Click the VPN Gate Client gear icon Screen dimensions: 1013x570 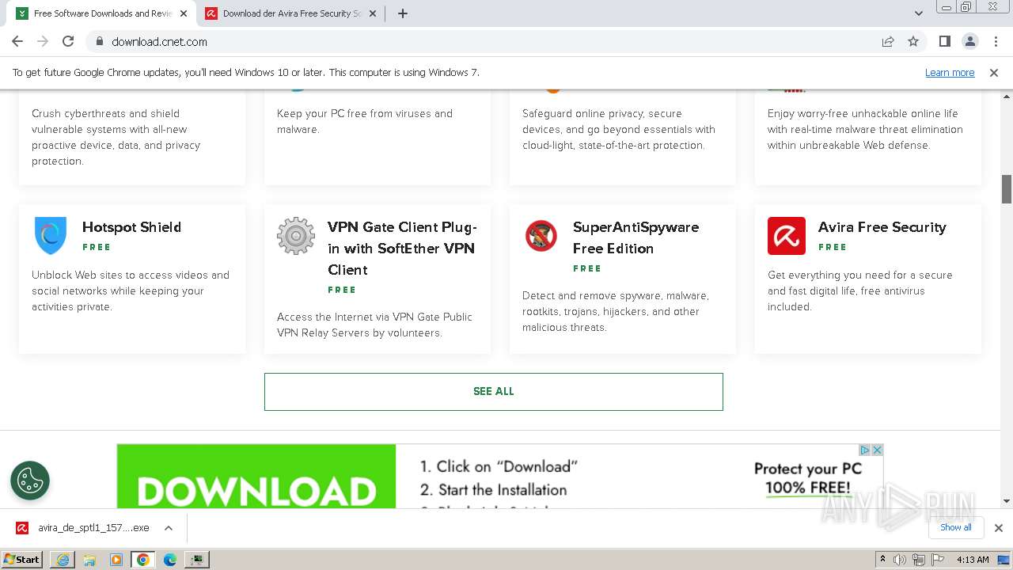(x=296, y=236)
